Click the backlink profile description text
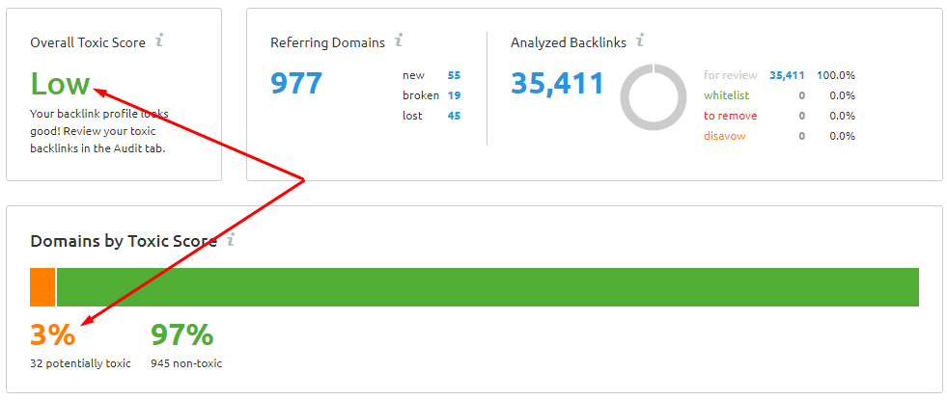947x400 pixels. point(99,131)
